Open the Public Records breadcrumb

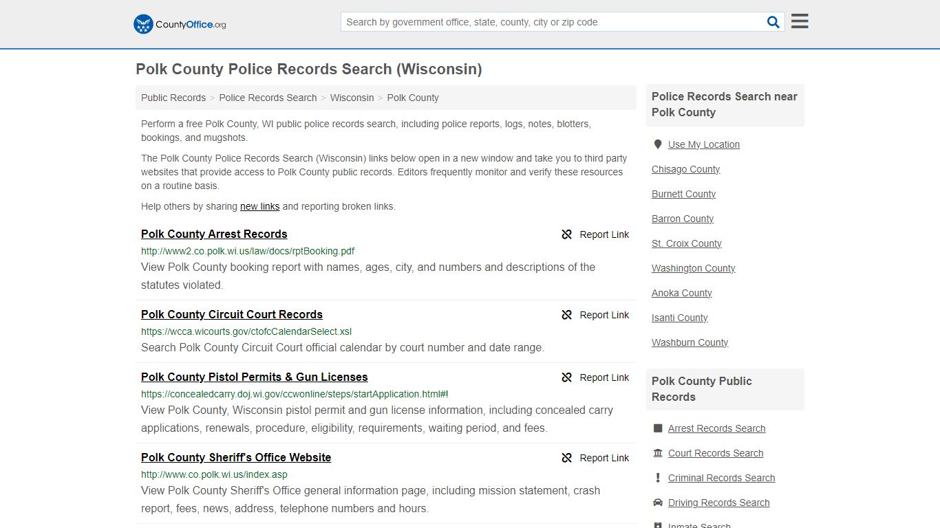coord(173,98)
